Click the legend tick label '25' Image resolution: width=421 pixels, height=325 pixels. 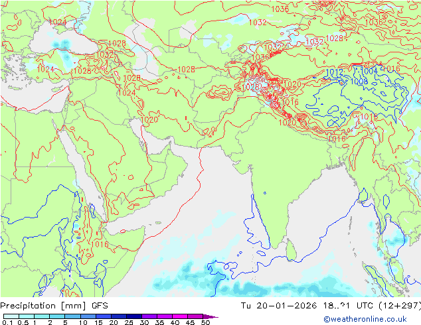(129, 322)
